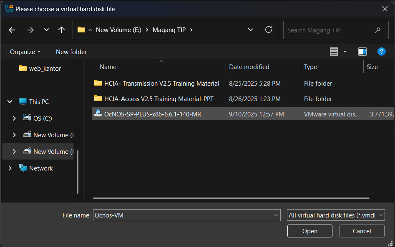Expand the OS (C:) drive tree node
The image size is (395, 247).
coord(14,119)
